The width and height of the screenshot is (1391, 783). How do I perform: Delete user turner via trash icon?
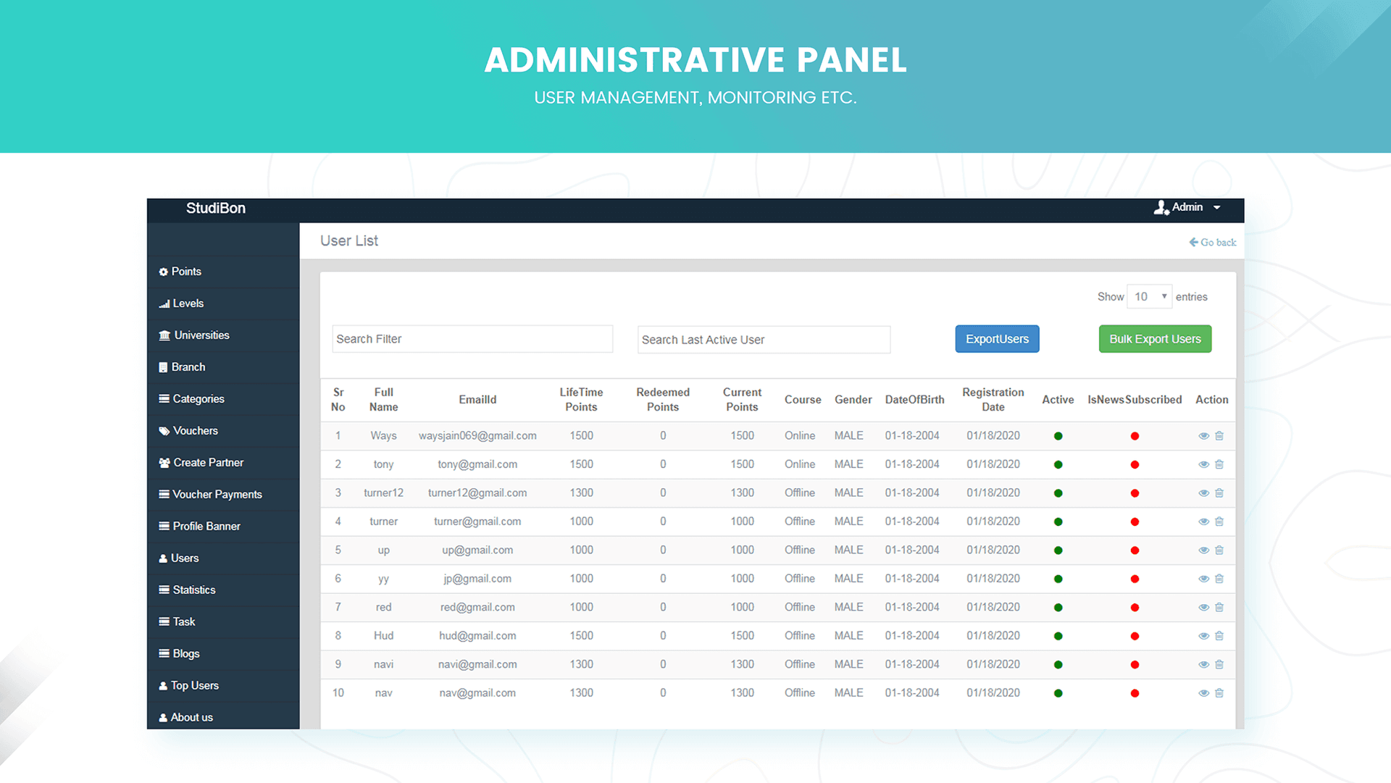point(1219,522)
